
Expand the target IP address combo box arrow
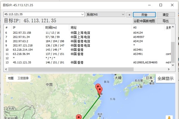[x=82, y=15]
